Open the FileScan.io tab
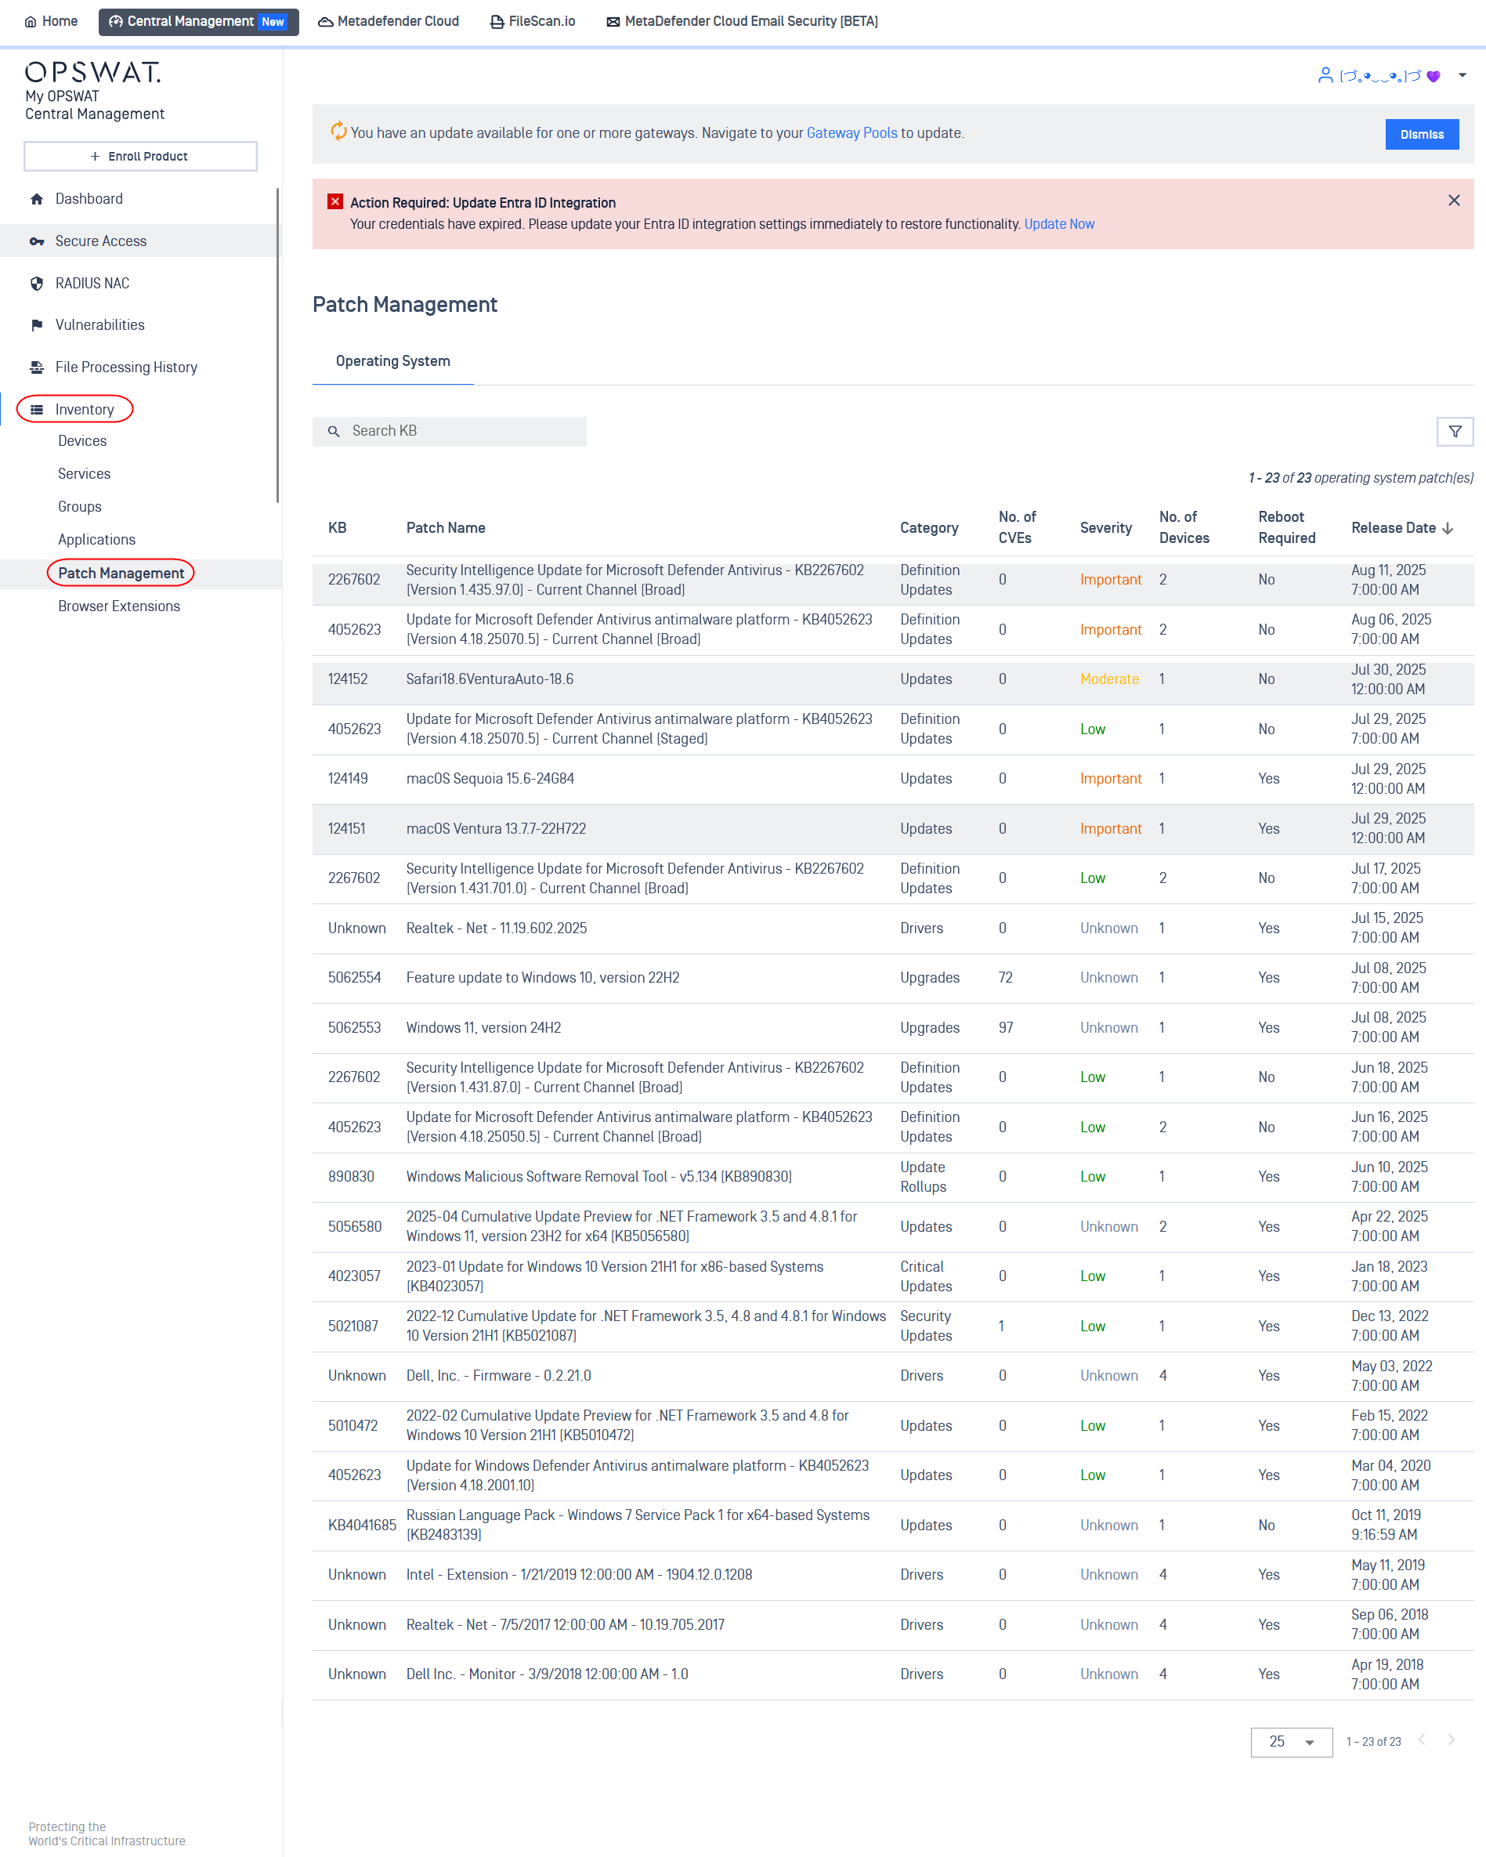 [x=533, y=21]
